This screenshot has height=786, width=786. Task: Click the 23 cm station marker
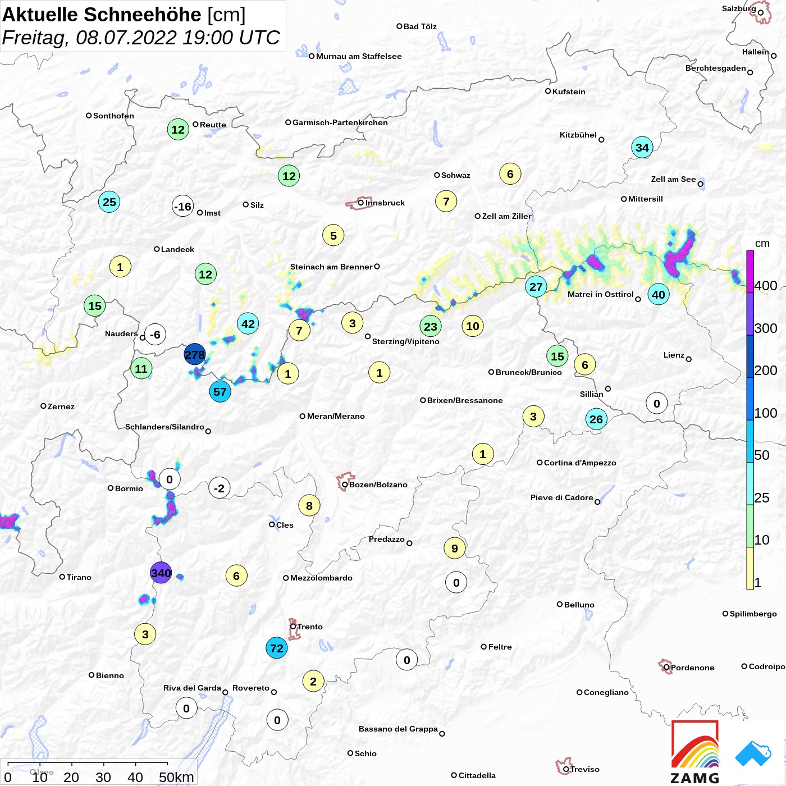[x=431, y=326]
